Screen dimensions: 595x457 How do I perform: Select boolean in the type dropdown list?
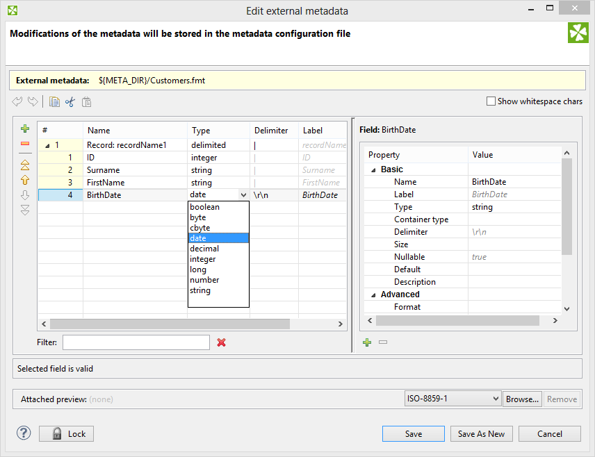coord(204,207)
